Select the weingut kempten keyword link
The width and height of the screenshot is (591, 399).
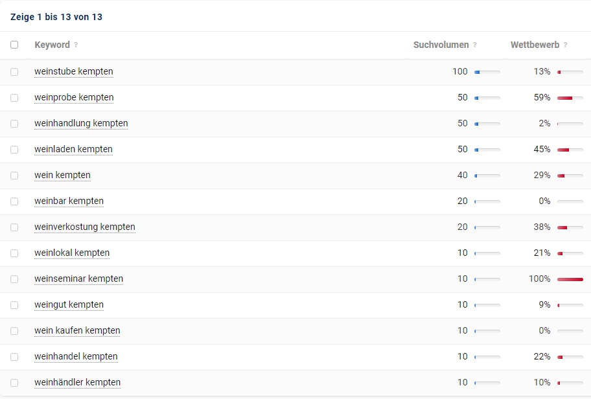(69, 305)
